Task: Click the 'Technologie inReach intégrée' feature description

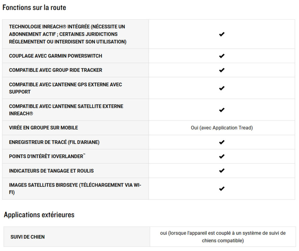Action: pyautogui.click(x=68, y=34)
